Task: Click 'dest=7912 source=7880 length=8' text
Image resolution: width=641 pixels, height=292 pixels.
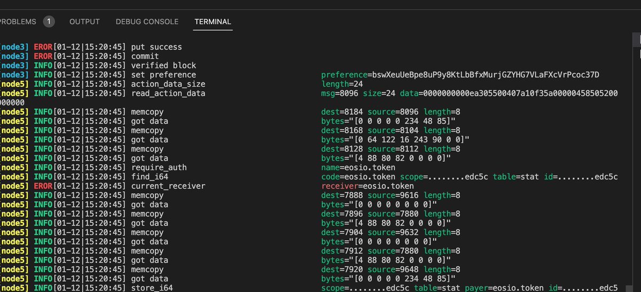Action: coord(391,251)
